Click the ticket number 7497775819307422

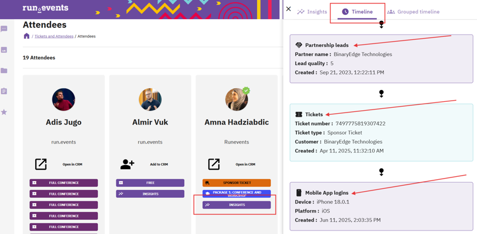pos(361,124)
